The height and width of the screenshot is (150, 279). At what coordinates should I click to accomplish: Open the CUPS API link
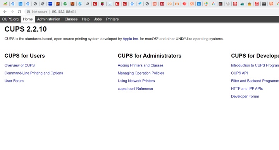239,73
